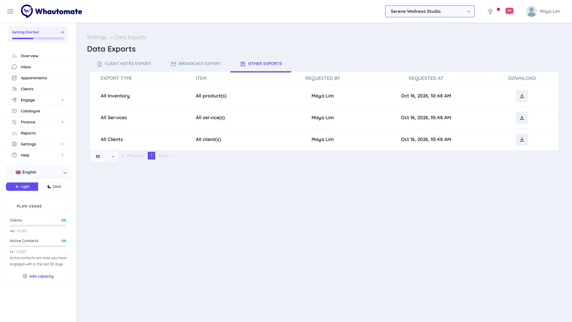This screenshot has width=572, height=322.
Task: Click the Help question mark icon
Action: (x=14, y=155)
